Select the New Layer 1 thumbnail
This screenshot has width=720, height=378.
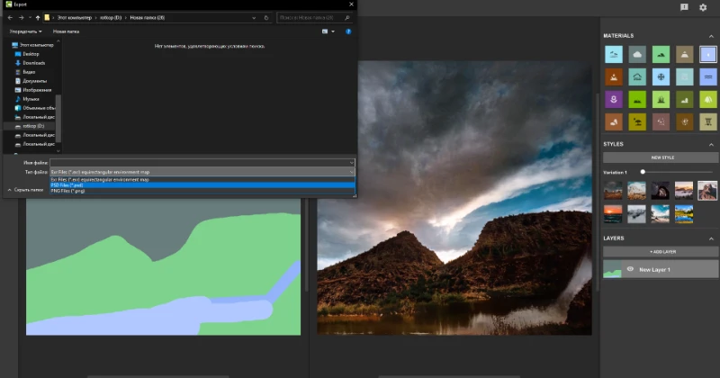[612, 269]
